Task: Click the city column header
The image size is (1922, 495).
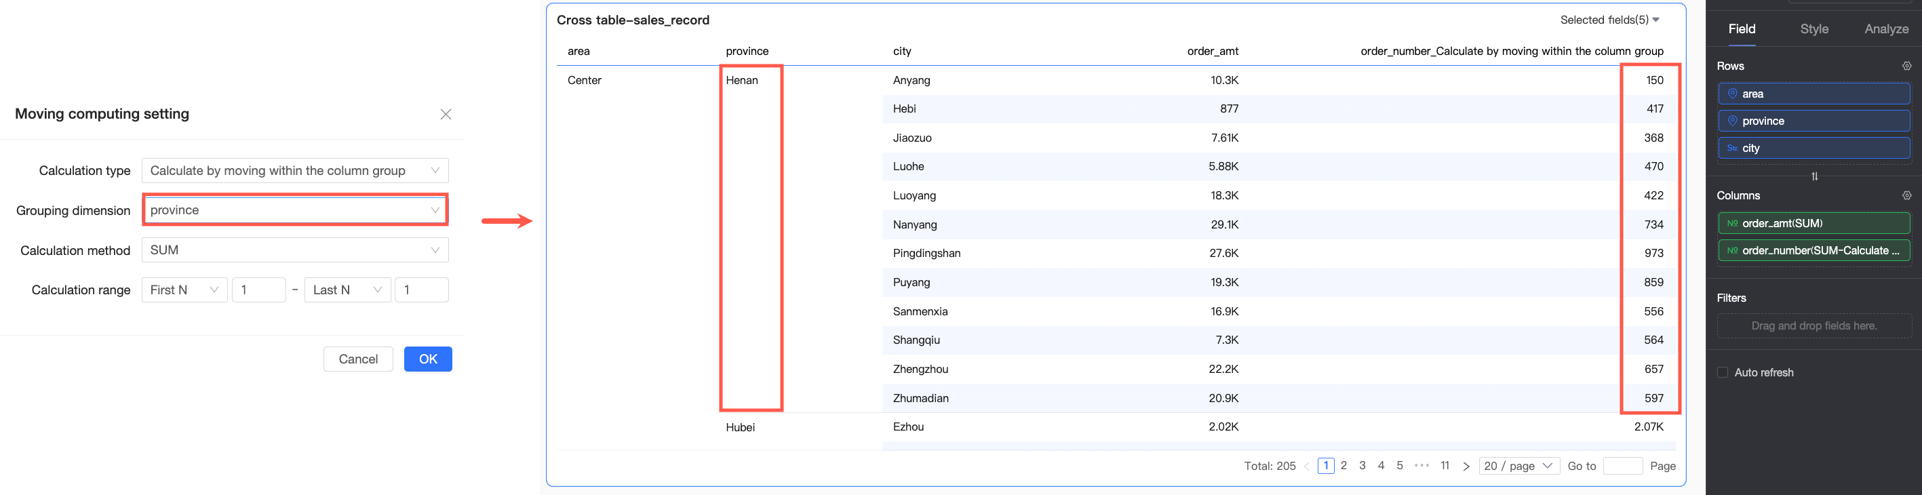Action: click(902, 52)
